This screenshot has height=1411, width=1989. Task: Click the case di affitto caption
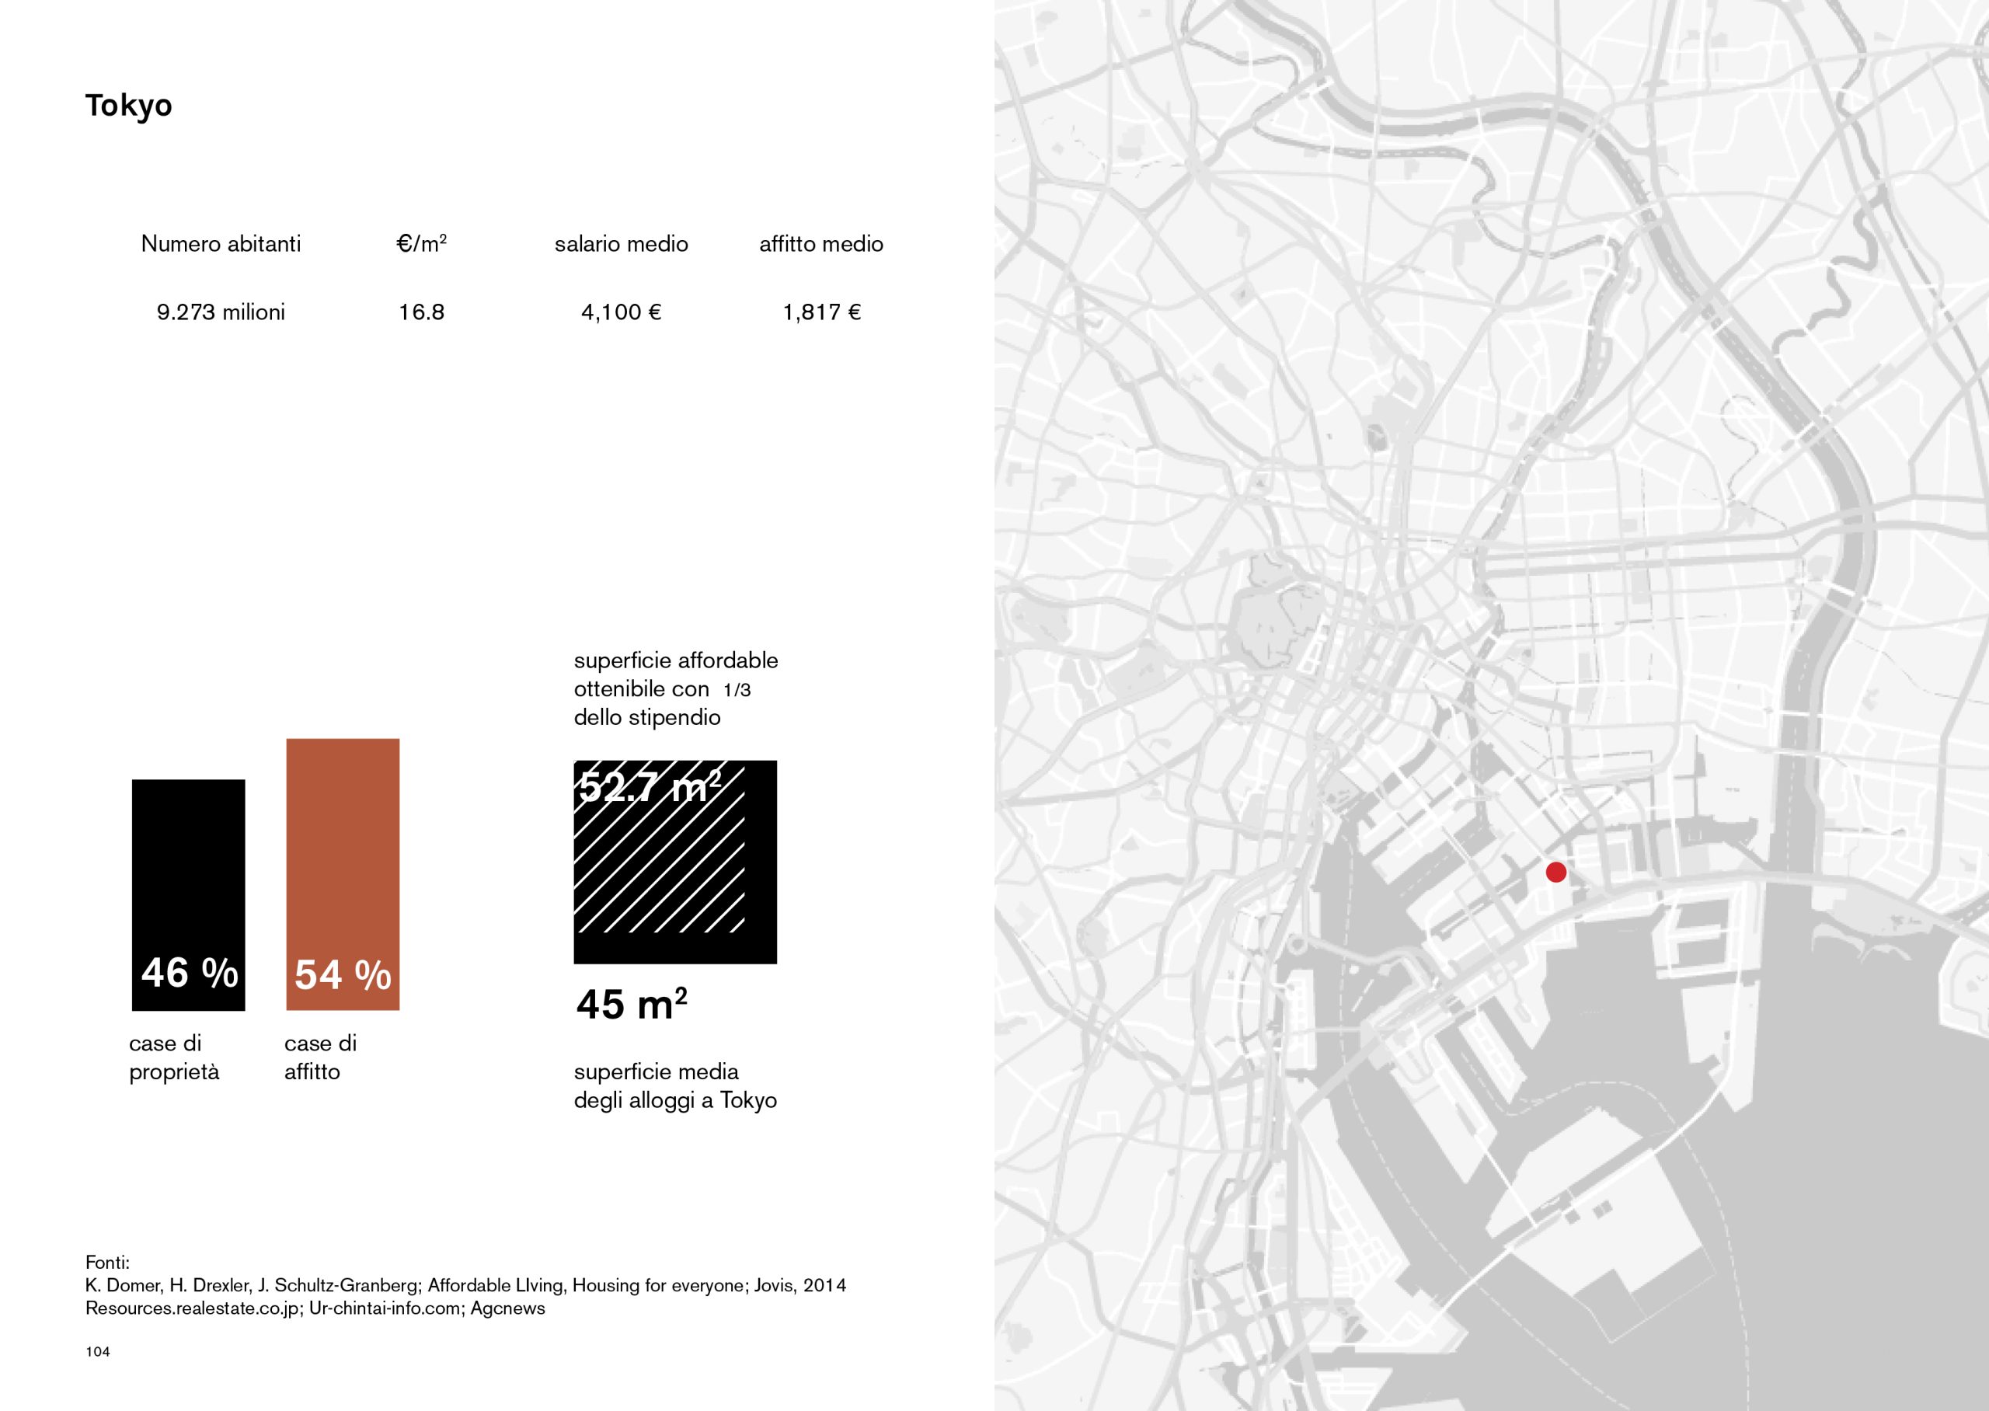click(x=321, y=1057)
